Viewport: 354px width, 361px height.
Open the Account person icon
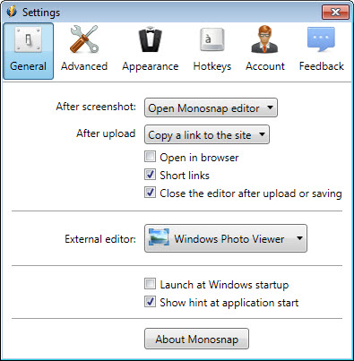tap(265, 39)
